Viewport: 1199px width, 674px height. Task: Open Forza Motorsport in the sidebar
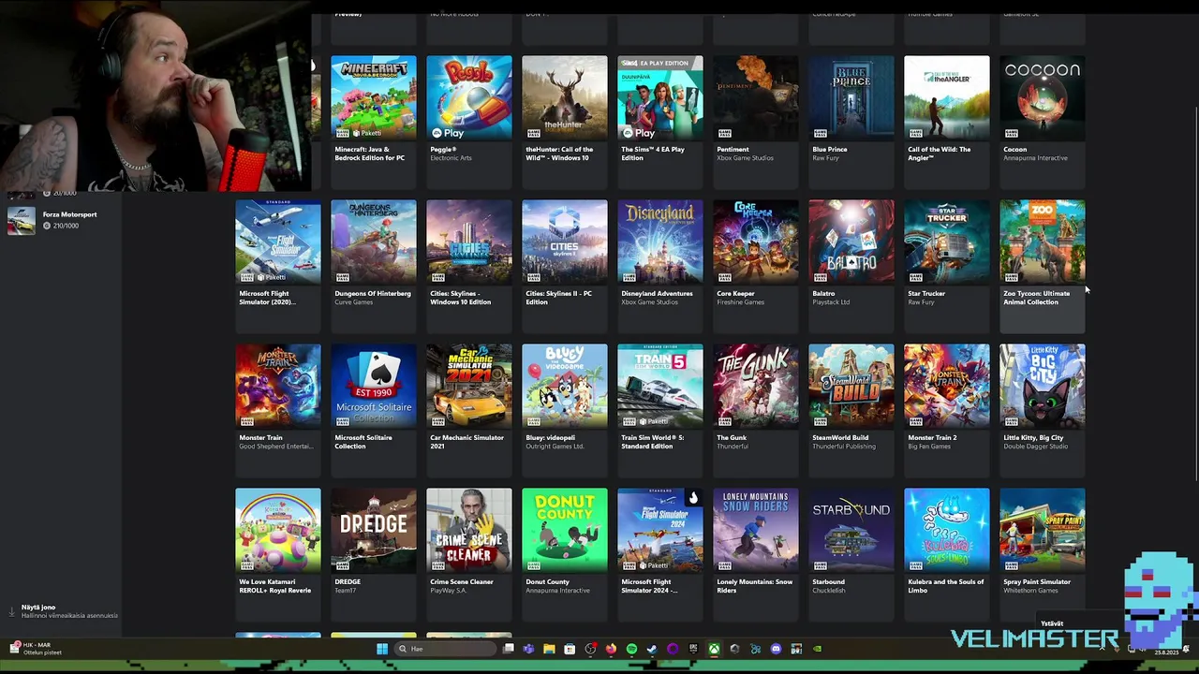click(61, 220)
